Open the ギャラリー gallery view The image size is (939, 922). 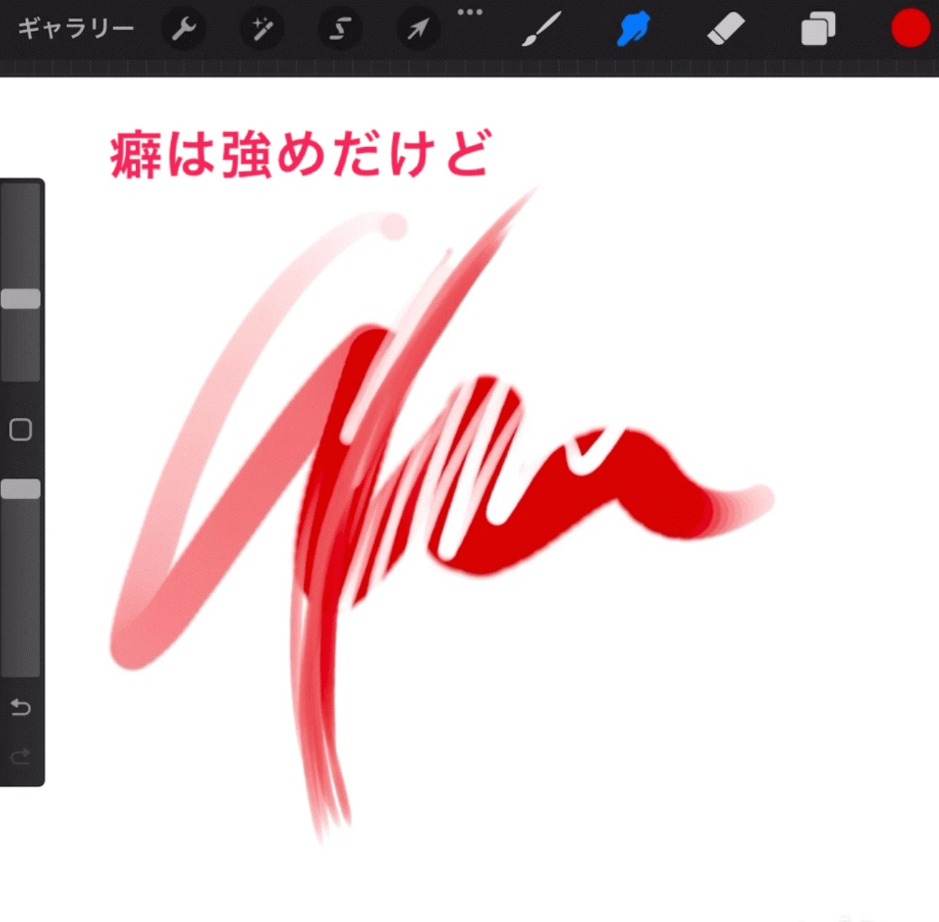76,29
